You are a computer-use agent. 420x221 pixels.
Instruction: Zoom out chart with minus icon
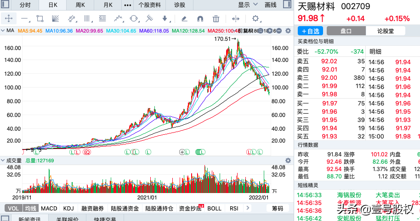[278, 31]
